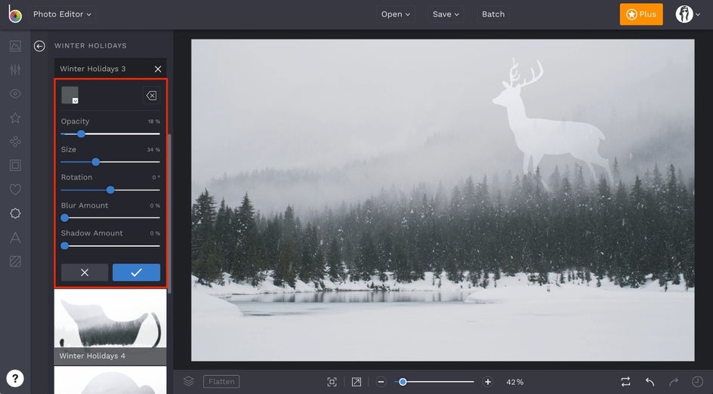Select the Graphics sidebar tool
This screenshot has width=713, height=394.
(15, 214)
